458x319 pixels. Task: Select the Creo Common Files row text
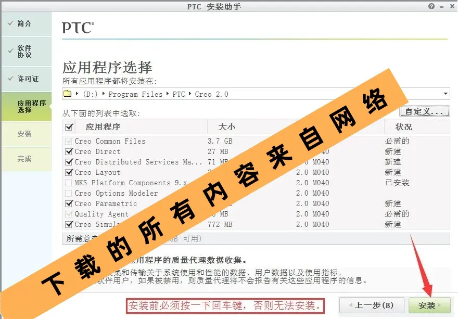(x=110, y=141)
